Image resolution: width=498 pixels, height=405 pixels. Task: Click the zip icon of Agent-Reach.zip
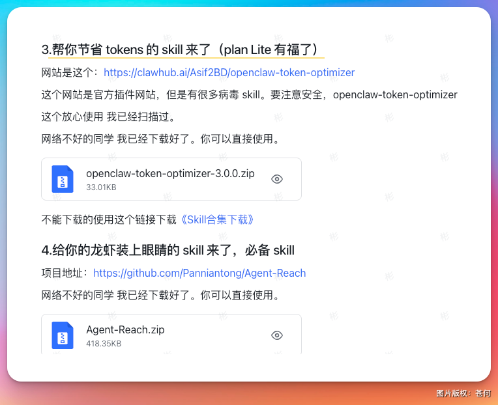click(63, 335)
